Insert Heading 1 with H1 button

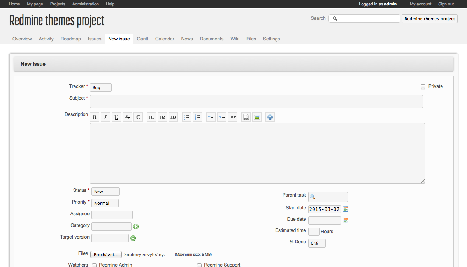151,117
